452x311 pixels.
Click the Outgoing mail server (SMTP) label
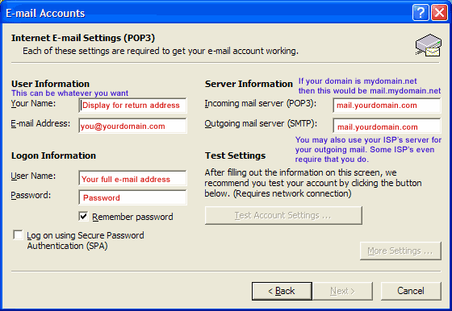pos(261,124)
